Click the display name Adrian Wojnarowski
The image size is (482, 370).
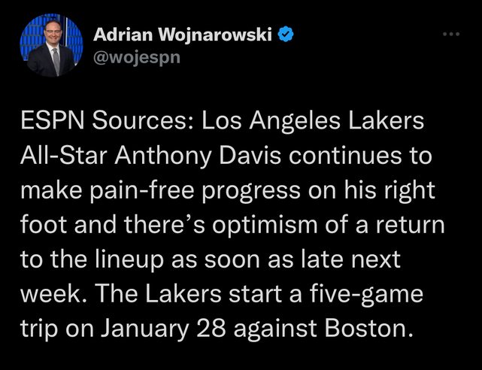183,35
